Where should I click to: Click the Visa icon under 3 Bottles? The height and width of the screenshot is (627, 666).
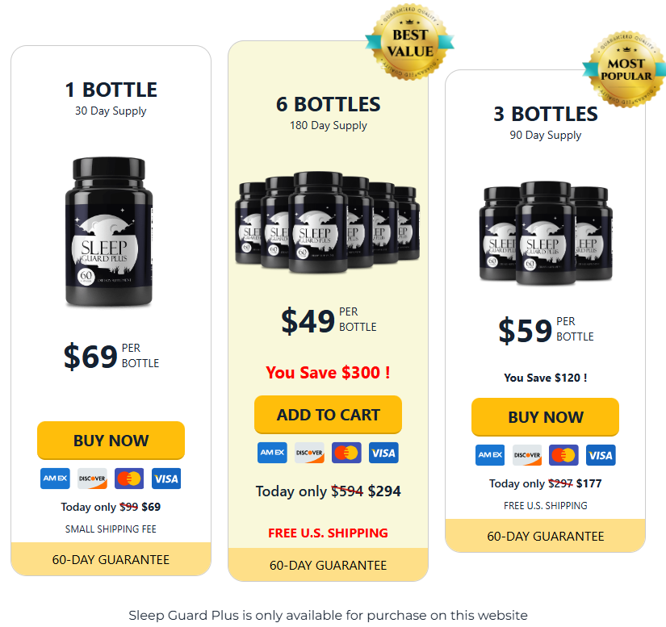[x=601, y=455]
